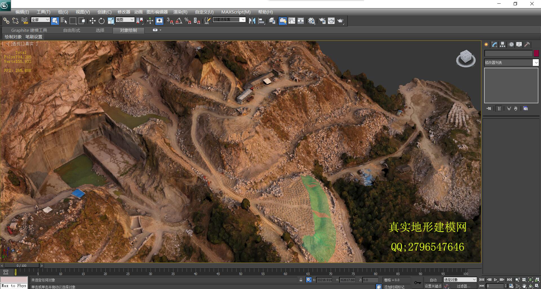The image size is (541, 289).
Task: Switch to the 自由形式 ribbon tab
Action: coord(72,30)
